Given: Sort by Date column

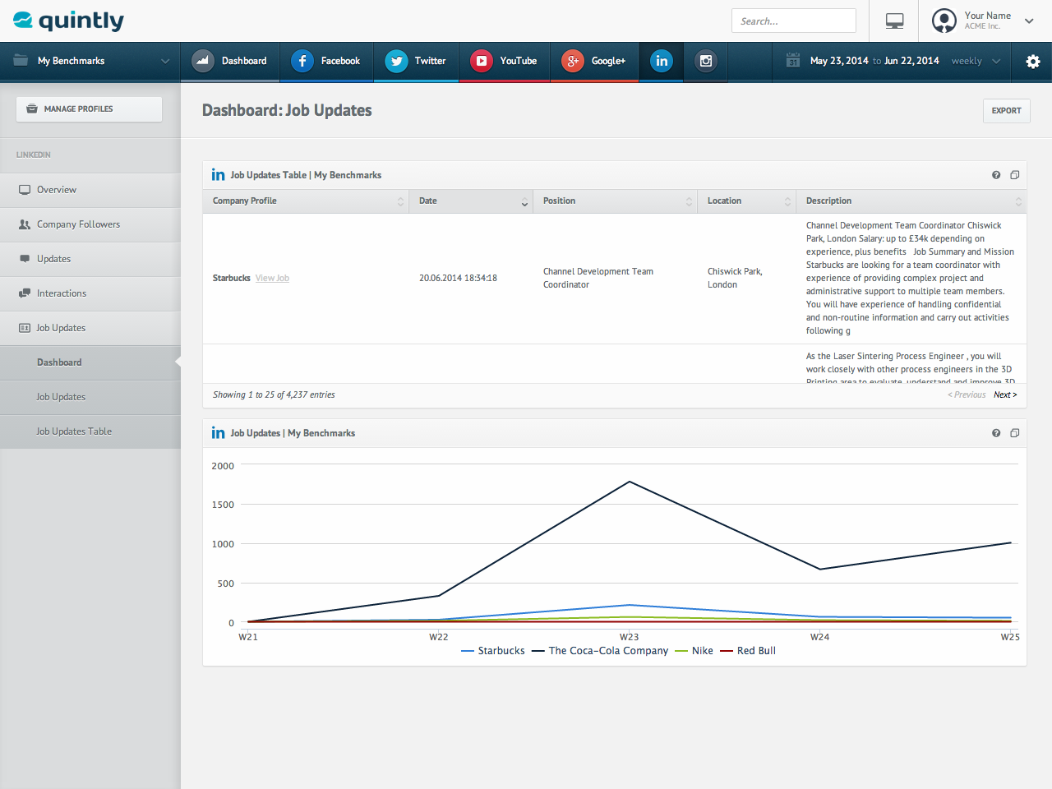Looking at the screenshot, I should 471,201.
